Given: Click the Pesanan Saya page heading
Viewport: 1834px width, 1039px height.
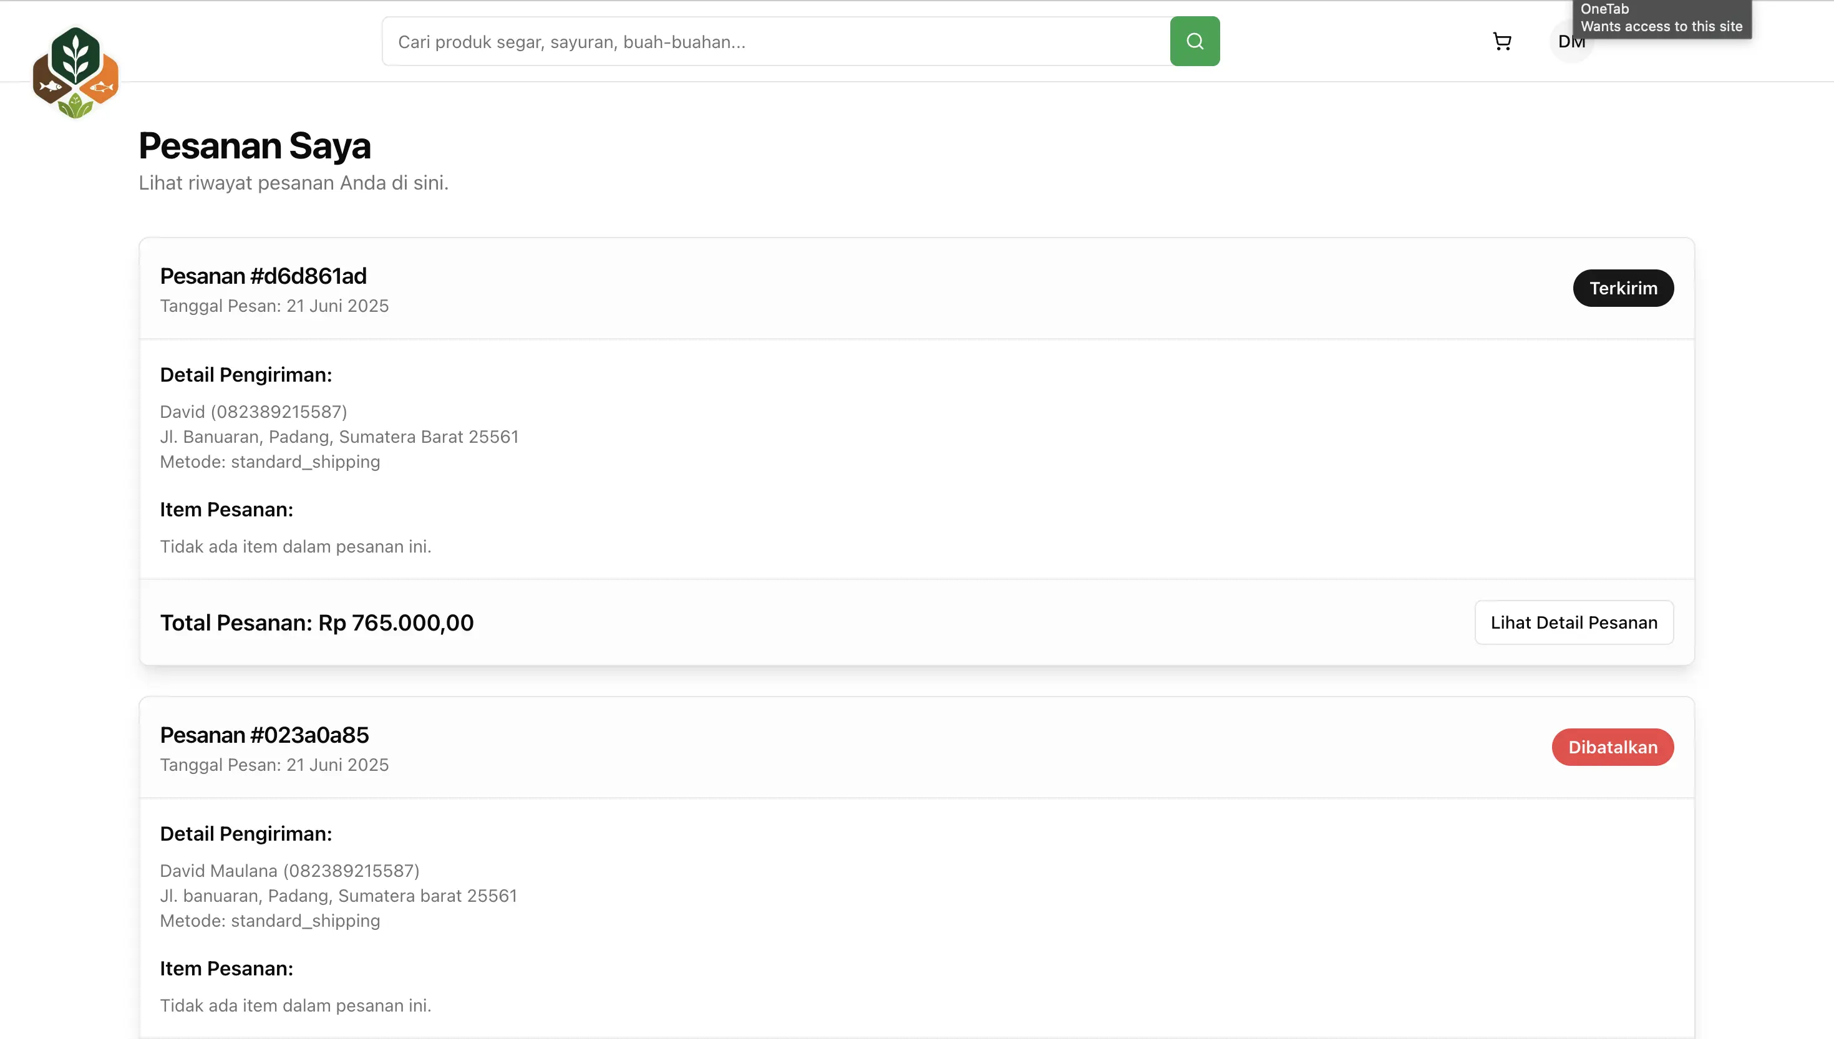Looking at the screenshot, I should [255, 145].
